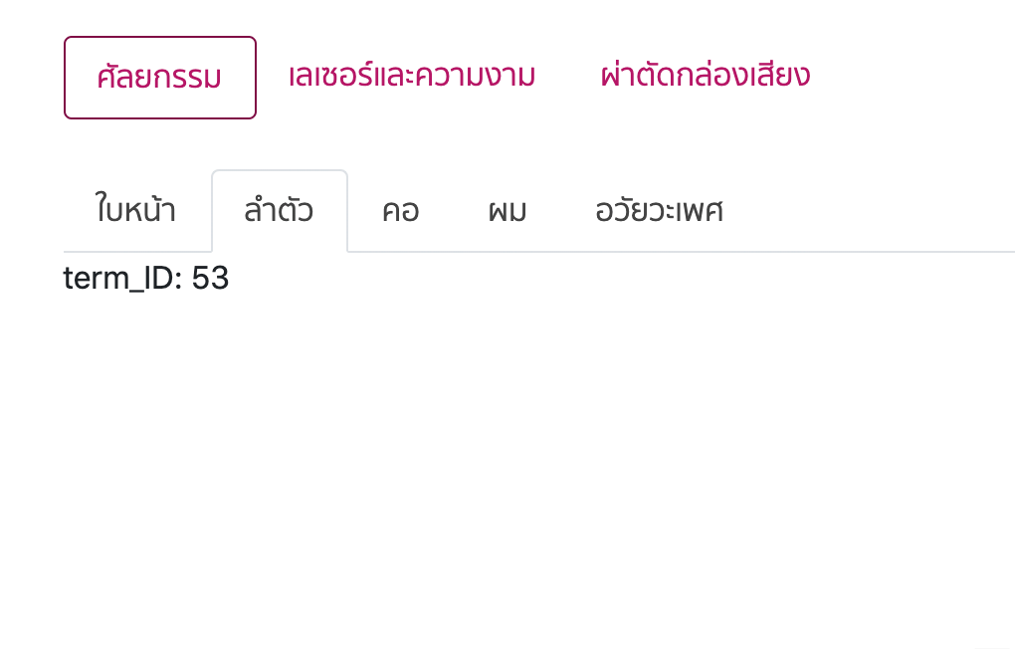The height and width of the screenshot is (649, 1015).
Task: Select the active ลำตัว tab
Action: [x=279, y=211]
